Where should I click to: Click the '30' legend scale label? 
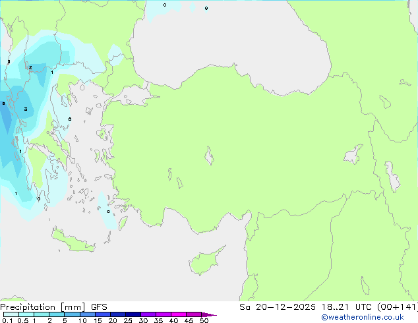tap(143, 320)
